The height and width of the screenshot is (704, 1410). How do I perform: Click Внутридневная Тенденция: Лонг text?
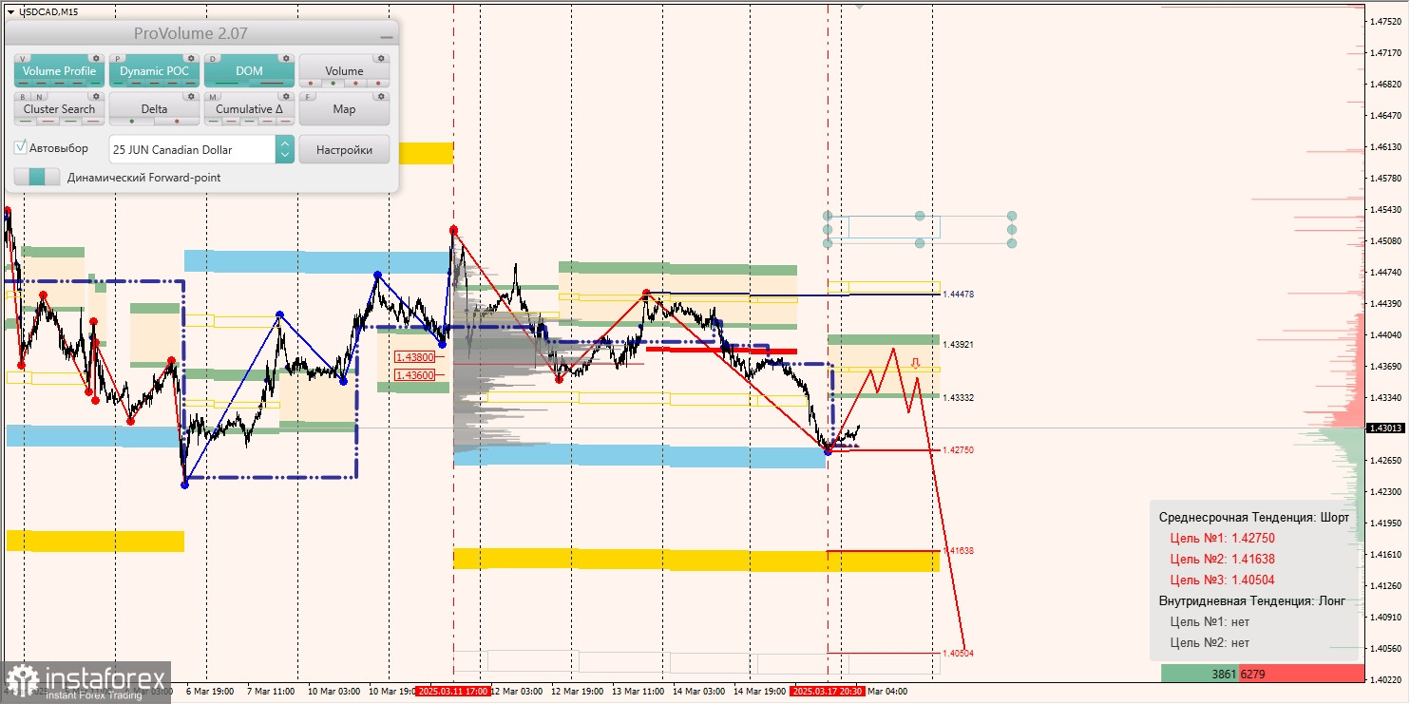click(1252, 600)
